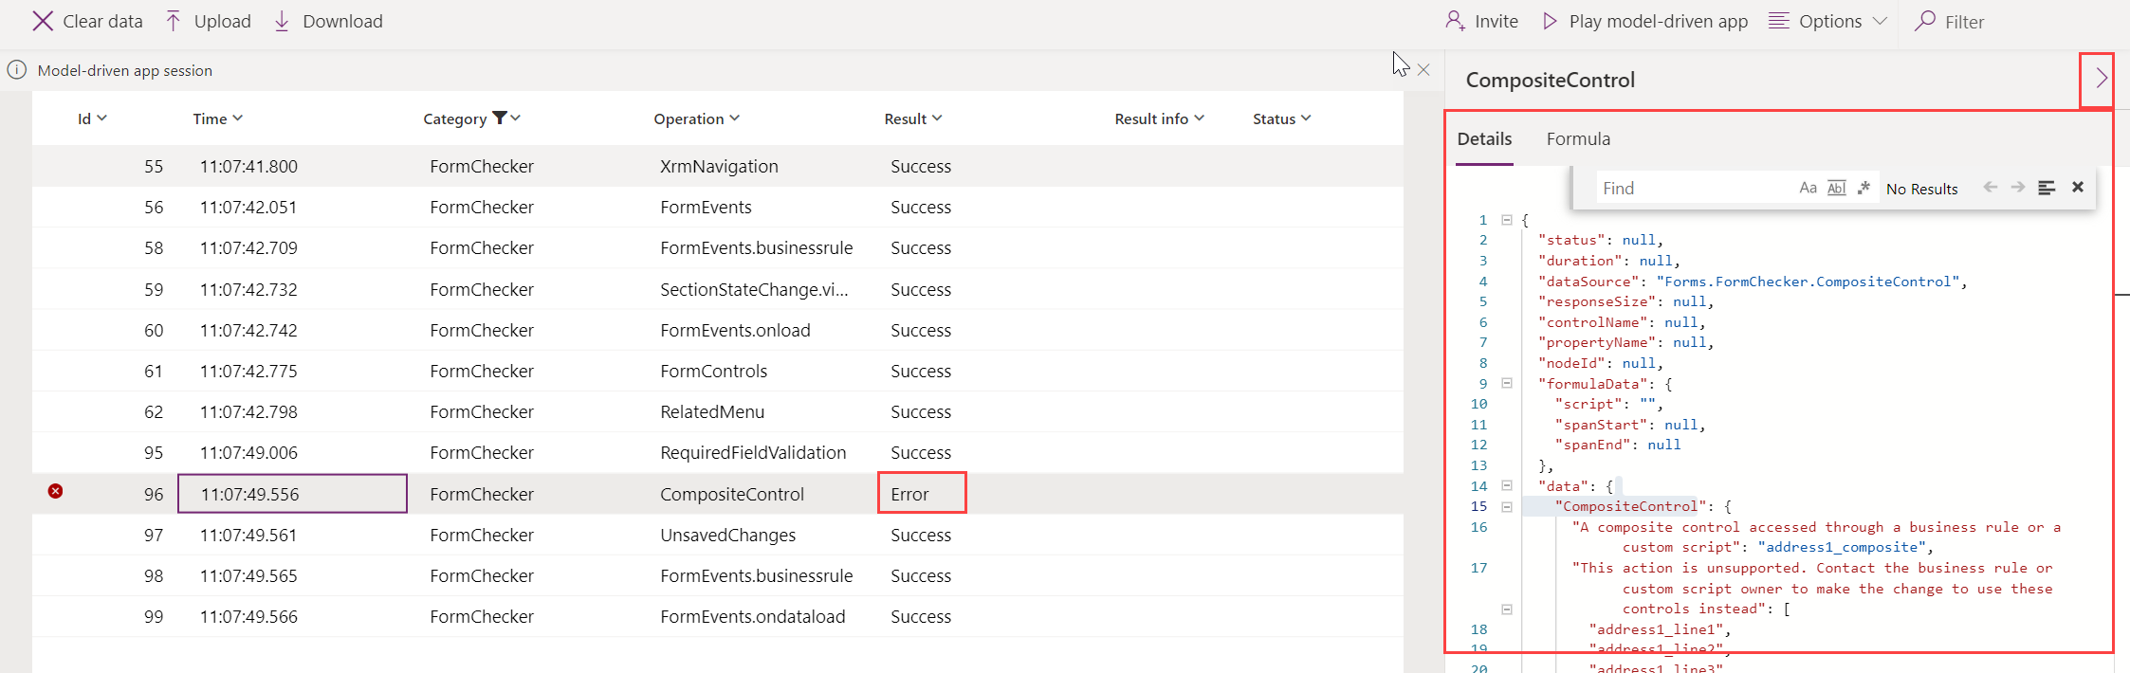The image size is (2130, 673).
Task: Click the red error icon on row 96
Action: [x=56, y=491]
